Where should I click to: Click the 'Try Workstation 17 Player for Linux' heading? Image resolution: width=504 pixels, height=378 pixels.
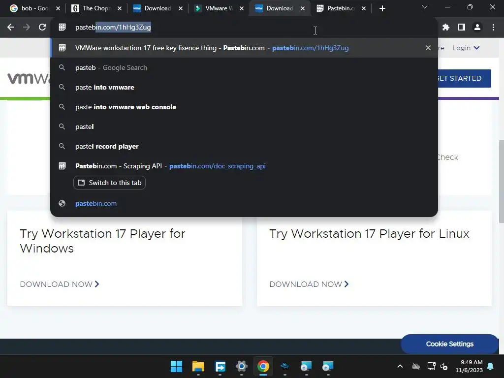tap(369, 234)
